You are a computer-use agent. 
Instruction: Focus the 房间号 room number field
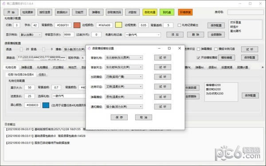click(x=245, y=12)
